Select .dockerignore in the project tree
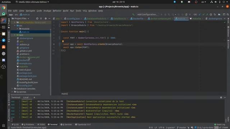230x129 pixels. (26, 38)
